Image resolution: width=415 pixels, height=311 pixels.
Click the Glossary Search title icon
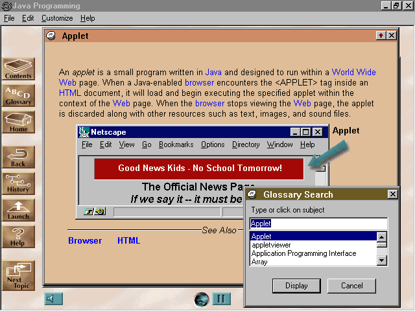pos(252,194)
